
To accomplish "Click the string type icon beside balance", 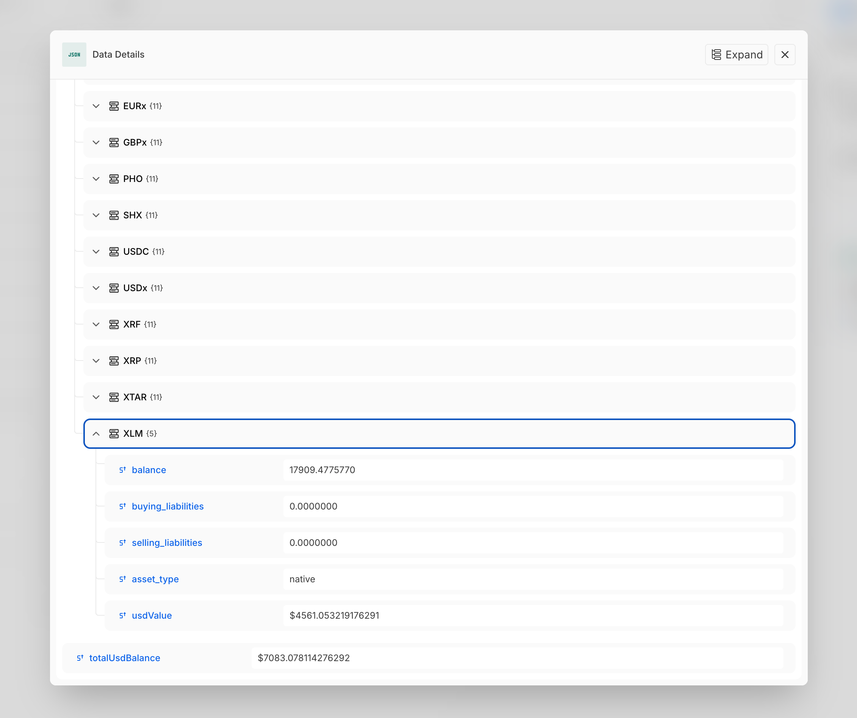I will coord(122,470).
